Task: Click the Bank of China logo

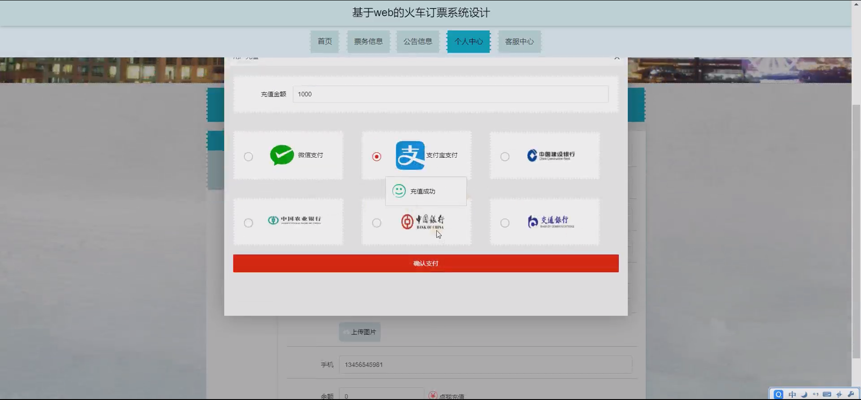Action: click(423, 222)
